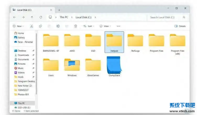The height and width of the screenshot is (115, 197).
Task: Click the Refresh button
Action: tap(41, 17)
